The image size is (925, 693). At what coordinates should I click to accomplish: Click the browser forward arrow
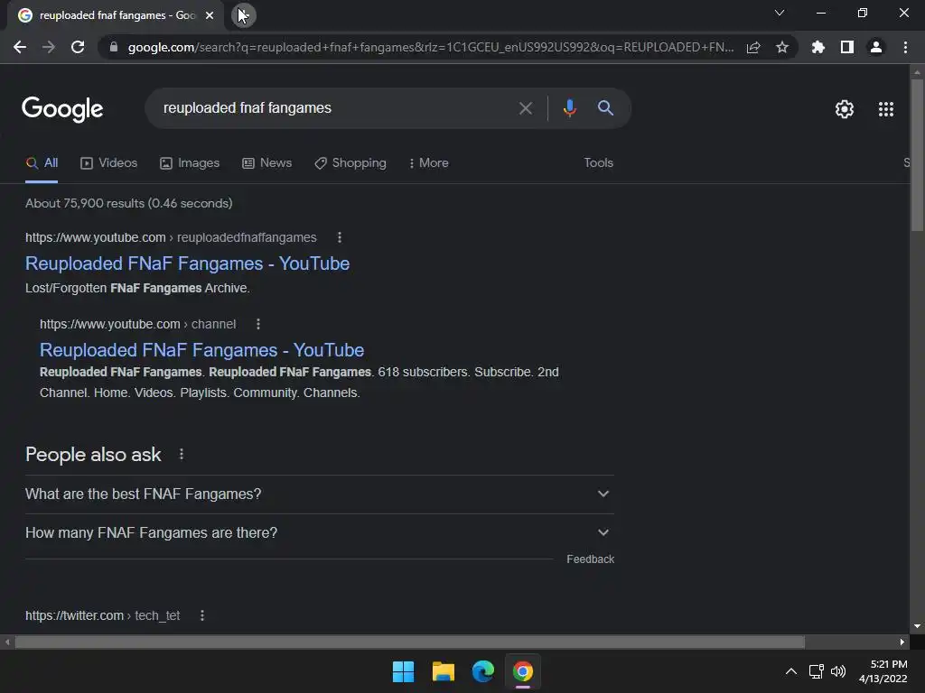[x=49, y=47]
